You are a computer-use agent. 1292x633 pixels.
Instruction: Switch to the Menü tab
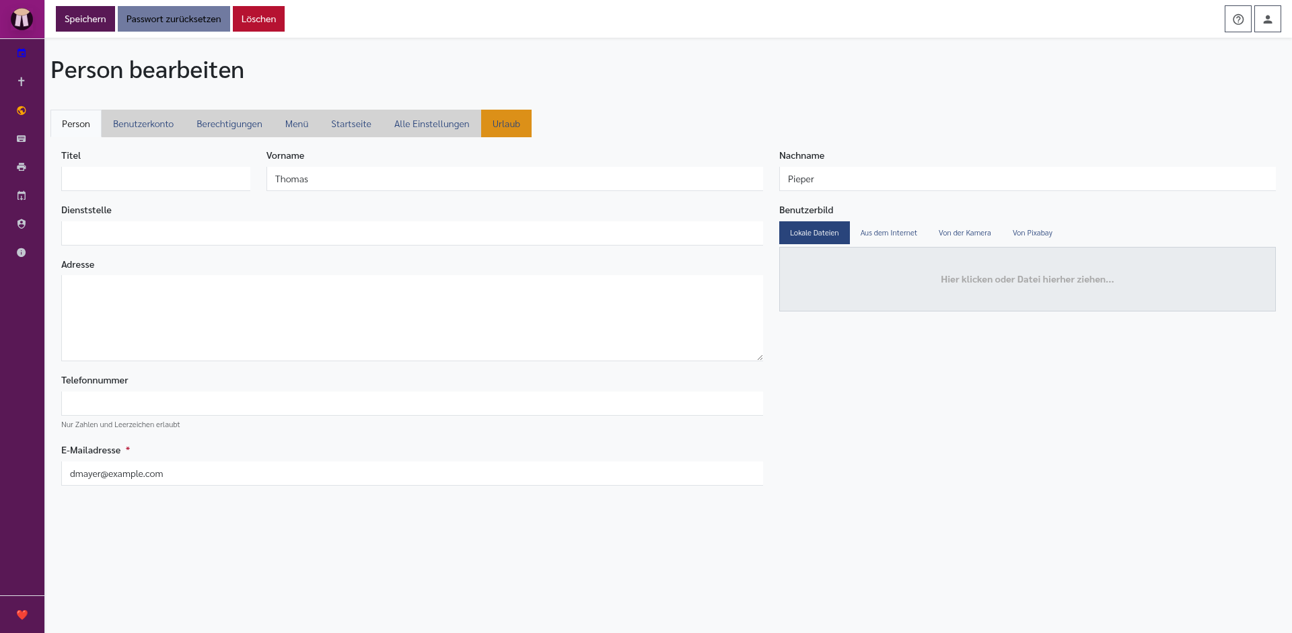tap(297, 124)
